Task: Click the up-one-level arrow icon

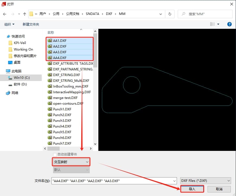Action: coord(25,14)
